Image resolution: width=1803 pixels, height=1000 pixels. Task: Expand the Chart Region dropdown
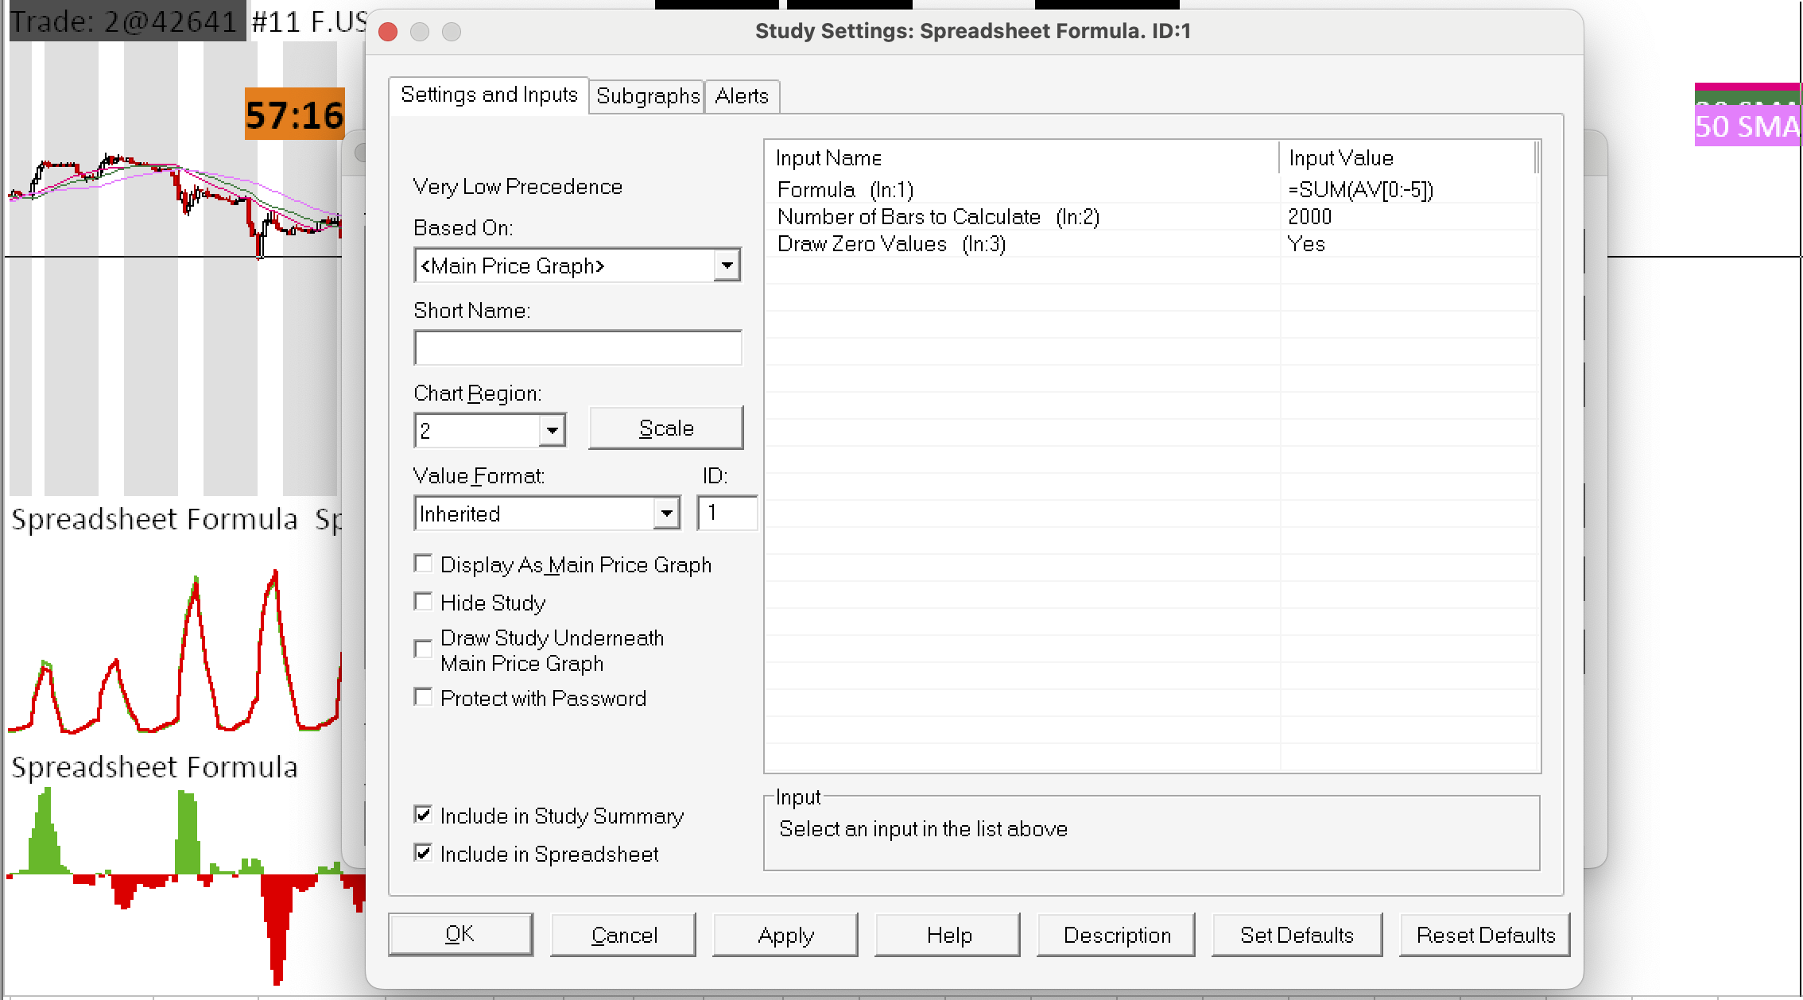[552, 431]
